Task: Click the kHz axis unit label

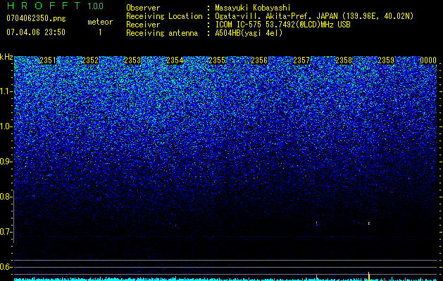Action: coord(6,57)
